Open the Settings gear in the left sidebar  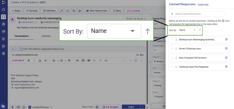(4, 53)
